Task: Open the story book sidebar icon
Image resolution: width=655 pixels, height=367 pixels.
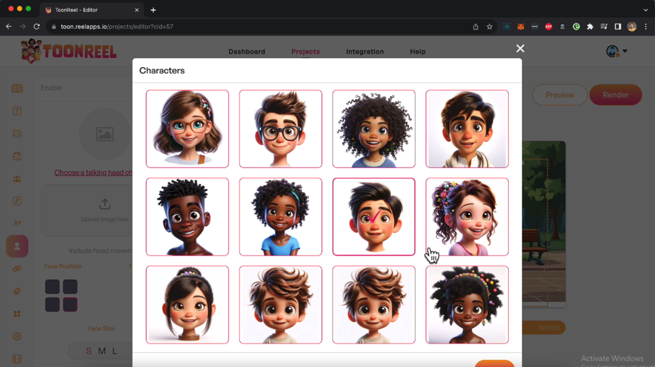Action: point(17,89)
